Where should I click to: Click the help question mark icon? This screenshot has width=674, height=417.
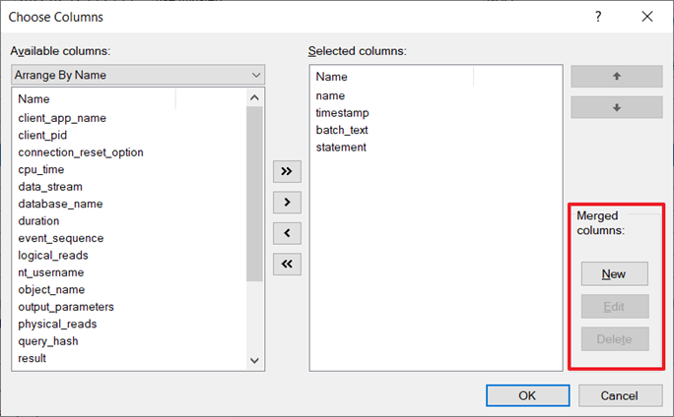tap(598, 17)
